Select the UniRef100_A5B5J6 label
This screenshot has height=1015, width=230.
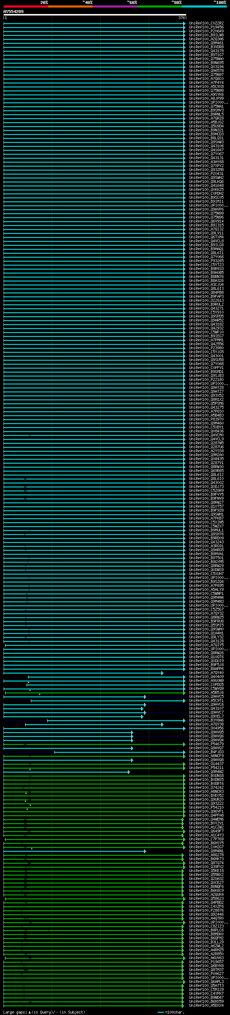206,692
